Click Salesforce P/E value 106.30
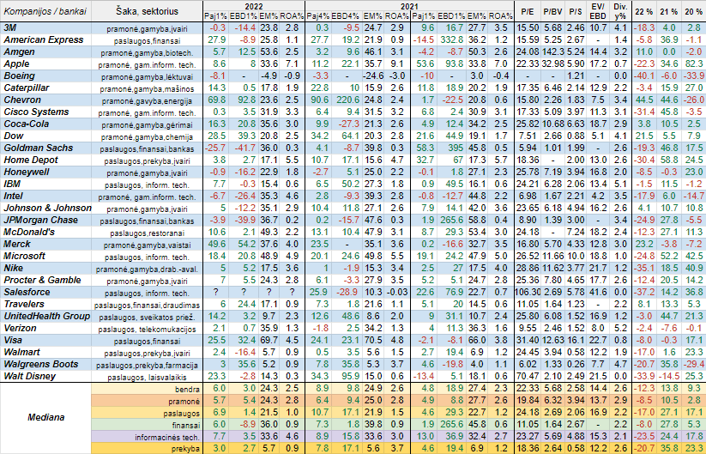The image size is (706, 454). pos(528,293)
